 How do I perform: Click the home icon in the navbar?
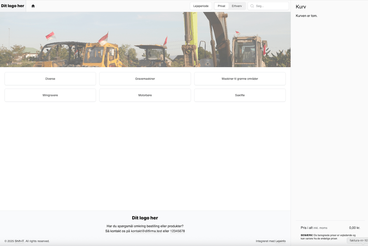click(x=33, y=6)
